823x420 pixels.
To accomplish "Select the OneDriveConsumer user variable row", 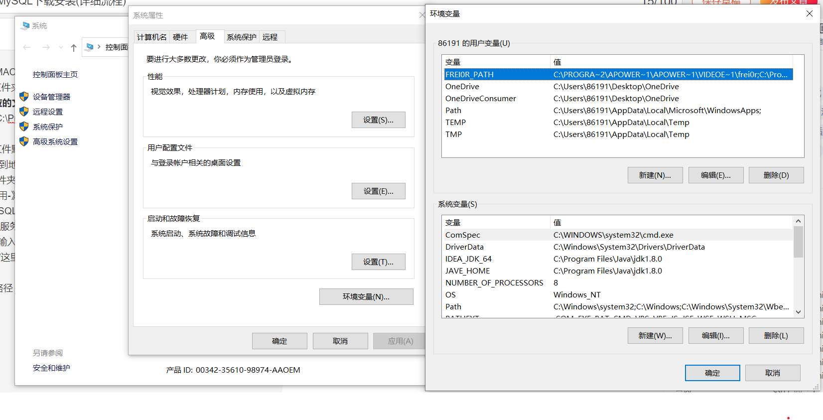I will point(618,99).
